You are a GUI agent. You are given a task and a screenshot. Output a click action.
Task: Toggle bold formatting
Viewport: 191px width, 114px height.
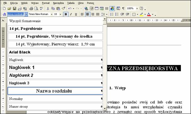pyautogui.click(x=66, y=14)
